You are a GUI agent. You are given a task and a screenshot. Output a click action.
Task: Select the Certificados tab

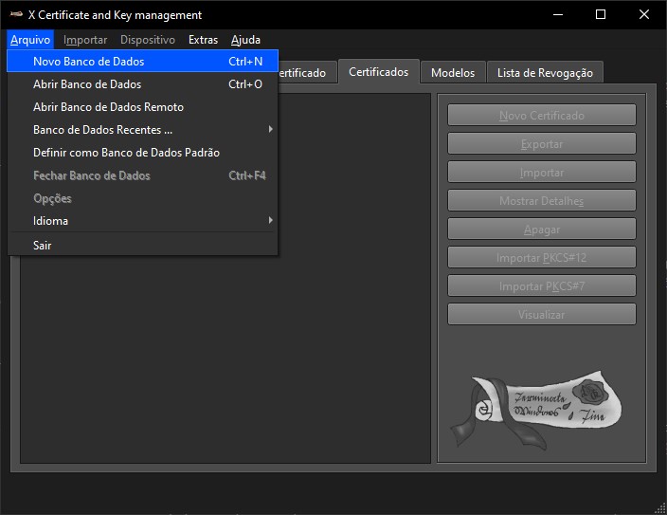coord(378,72)
